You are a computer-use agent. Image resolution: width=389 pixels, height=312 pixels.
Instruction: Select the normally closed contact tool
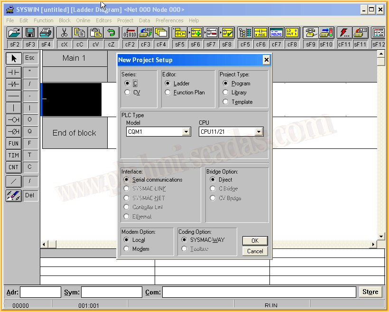click(x=14, y=84)
